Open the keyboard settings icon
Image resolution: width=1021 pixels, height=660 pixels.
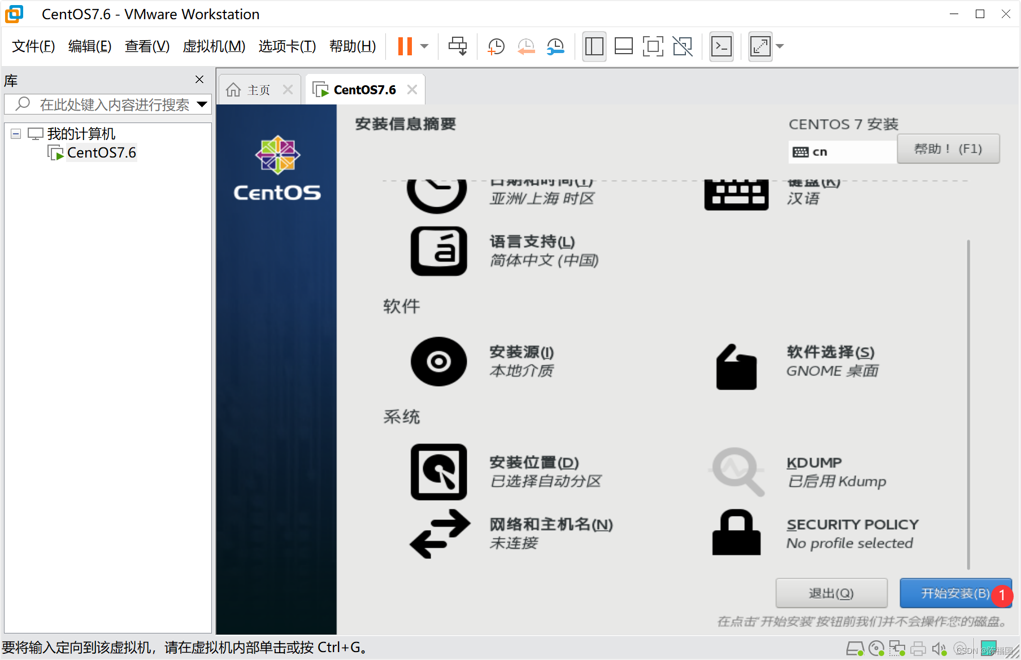[x=736, y=195]
